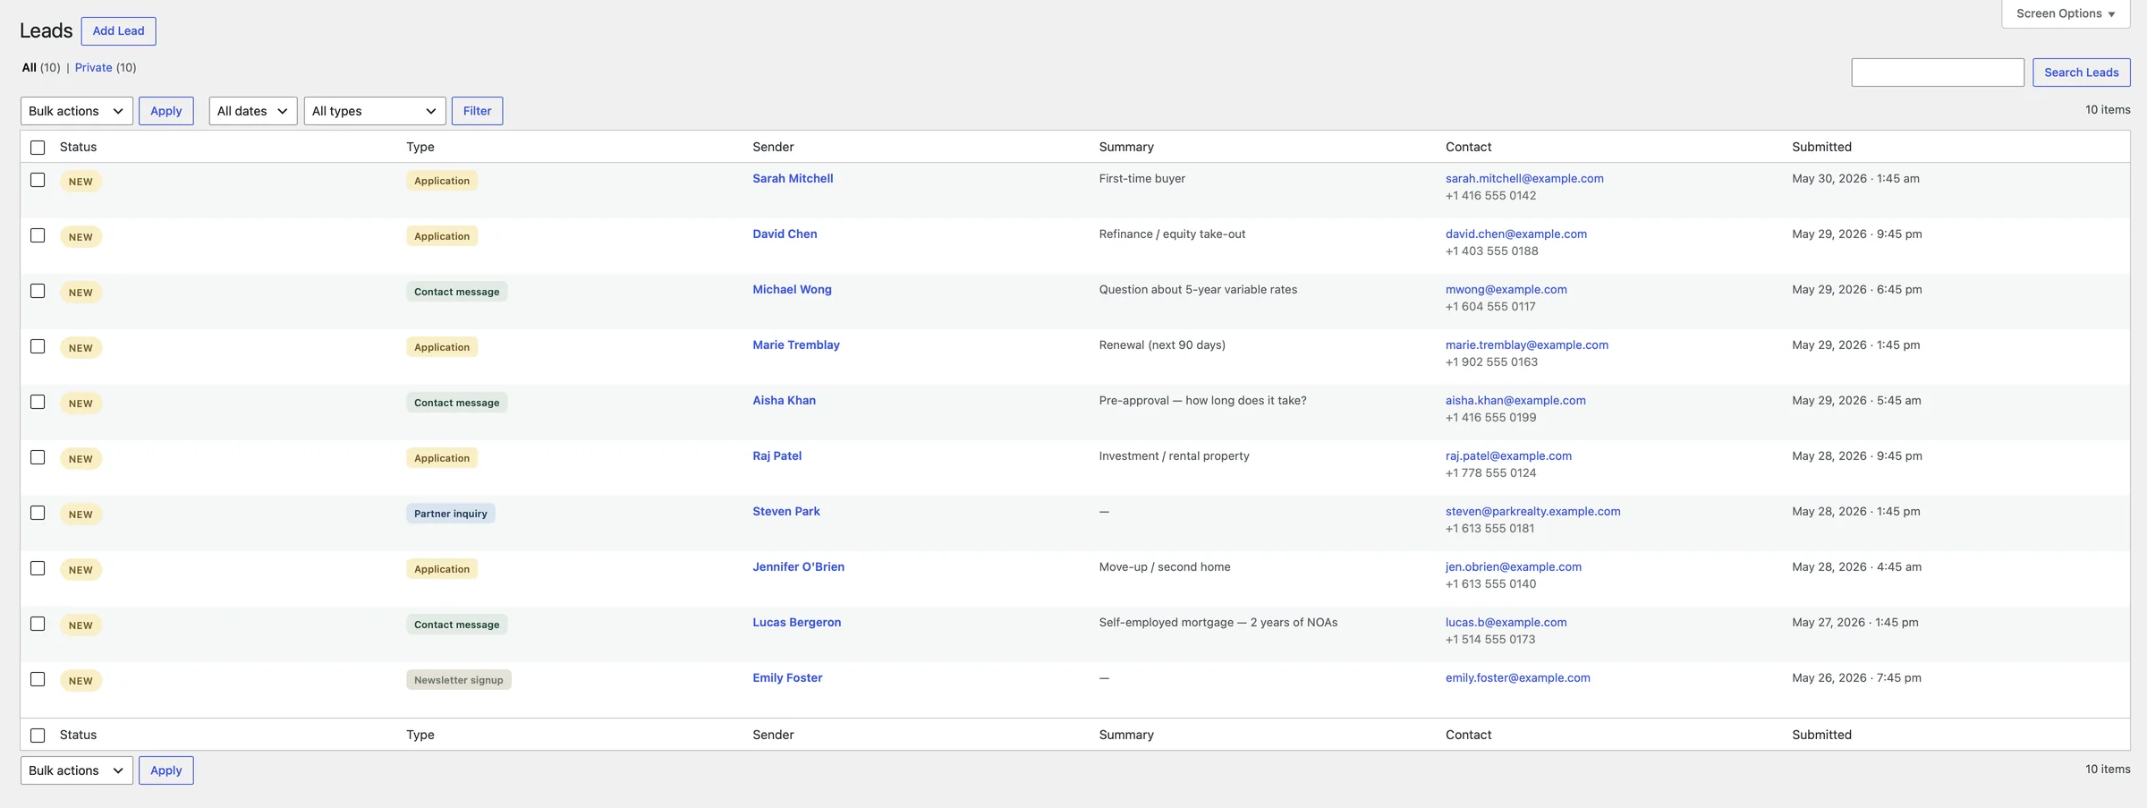
Task: Click Michael Wong's Contact message badge
Action: 457,292
